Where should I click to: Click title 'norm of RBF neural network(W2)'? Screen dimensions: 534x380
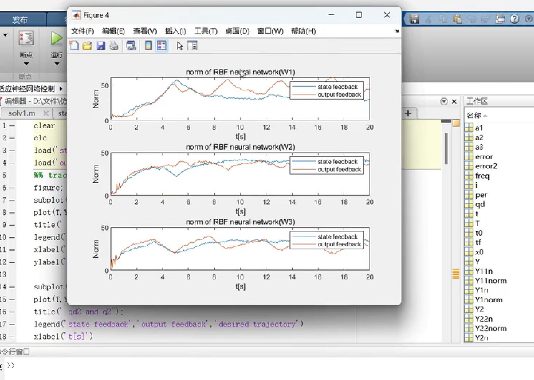click(x=241, y=147)
